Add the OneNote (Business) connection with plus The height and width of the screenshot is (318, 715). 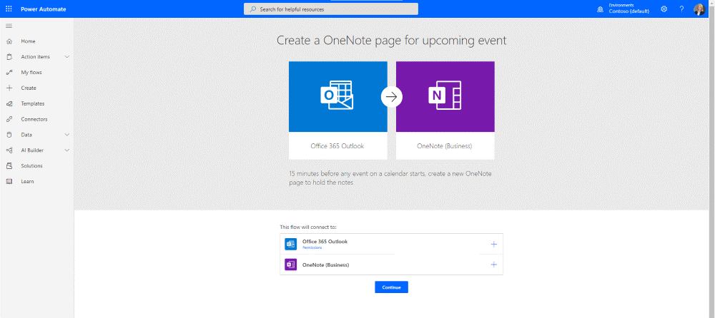click(493, 265)
